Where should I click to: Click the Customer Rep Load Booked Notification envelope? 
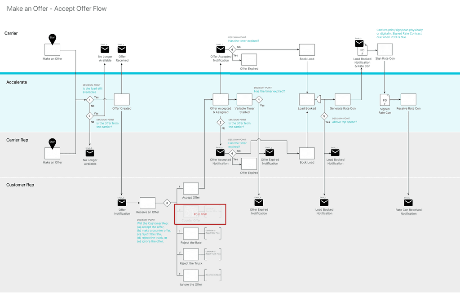pyautogui.click(x=324, y=203)
